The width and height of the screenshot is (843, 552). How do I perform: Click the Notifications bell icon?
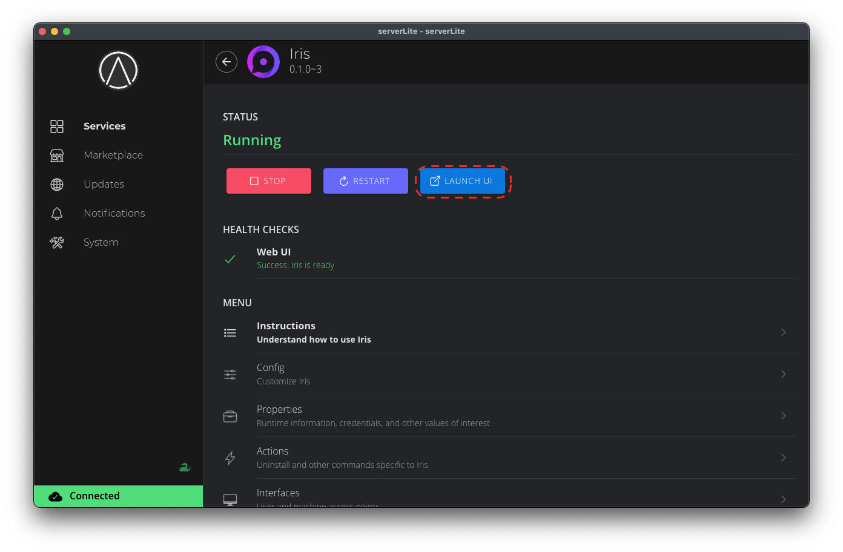(x=57, y=214)
